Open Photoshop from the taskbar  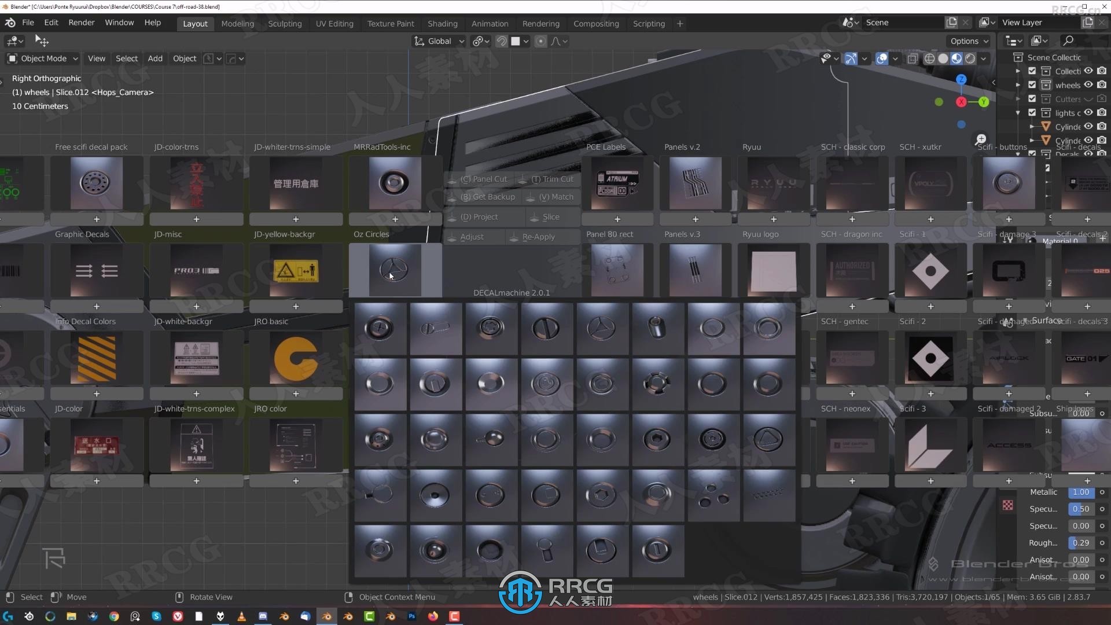pyautogui.click(x=411, y=616)
